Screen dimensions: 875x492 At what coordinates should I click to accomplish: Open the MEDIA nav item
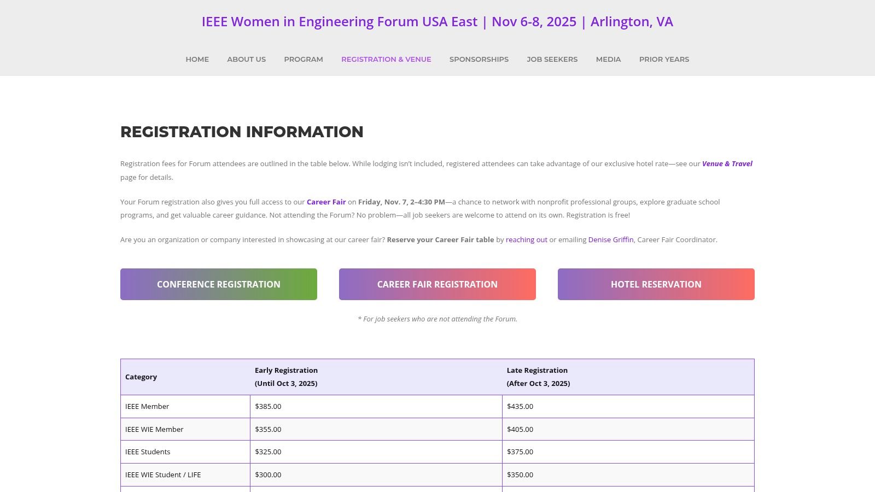608,59
